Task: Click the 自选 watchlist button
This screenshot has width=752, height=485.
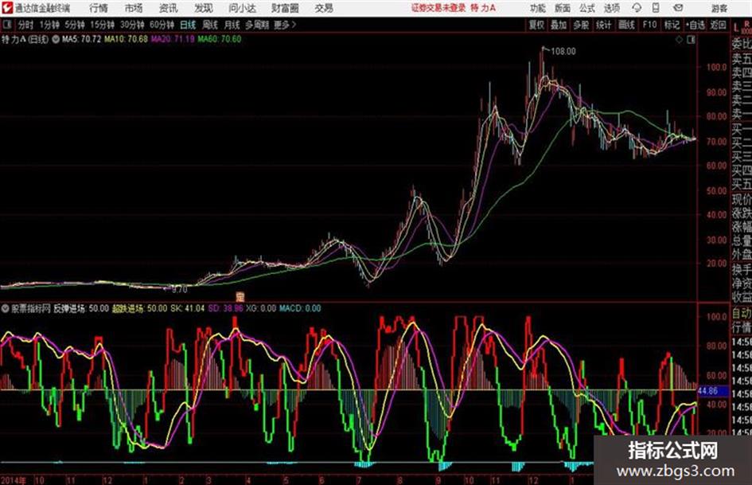Action: [696, 25]
